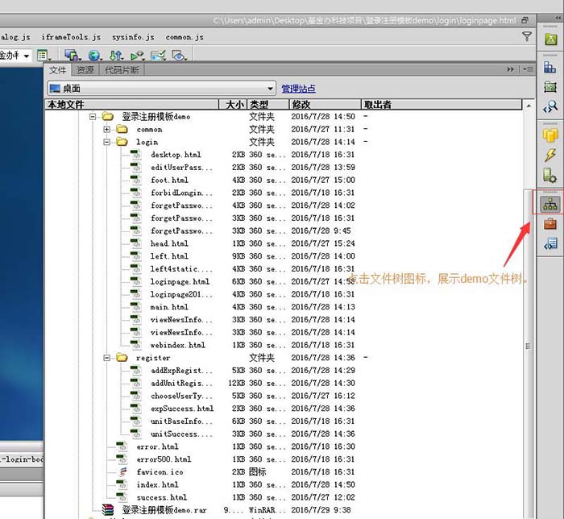The image size is (564, 519).
Task: Open the 桌面 site dropdown
Action: tap(161, 89)
